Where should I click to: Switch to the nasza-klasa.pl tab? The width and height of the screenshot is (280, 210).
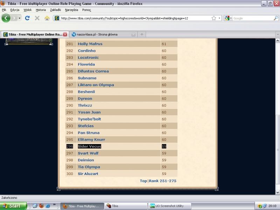coord(103,34)
